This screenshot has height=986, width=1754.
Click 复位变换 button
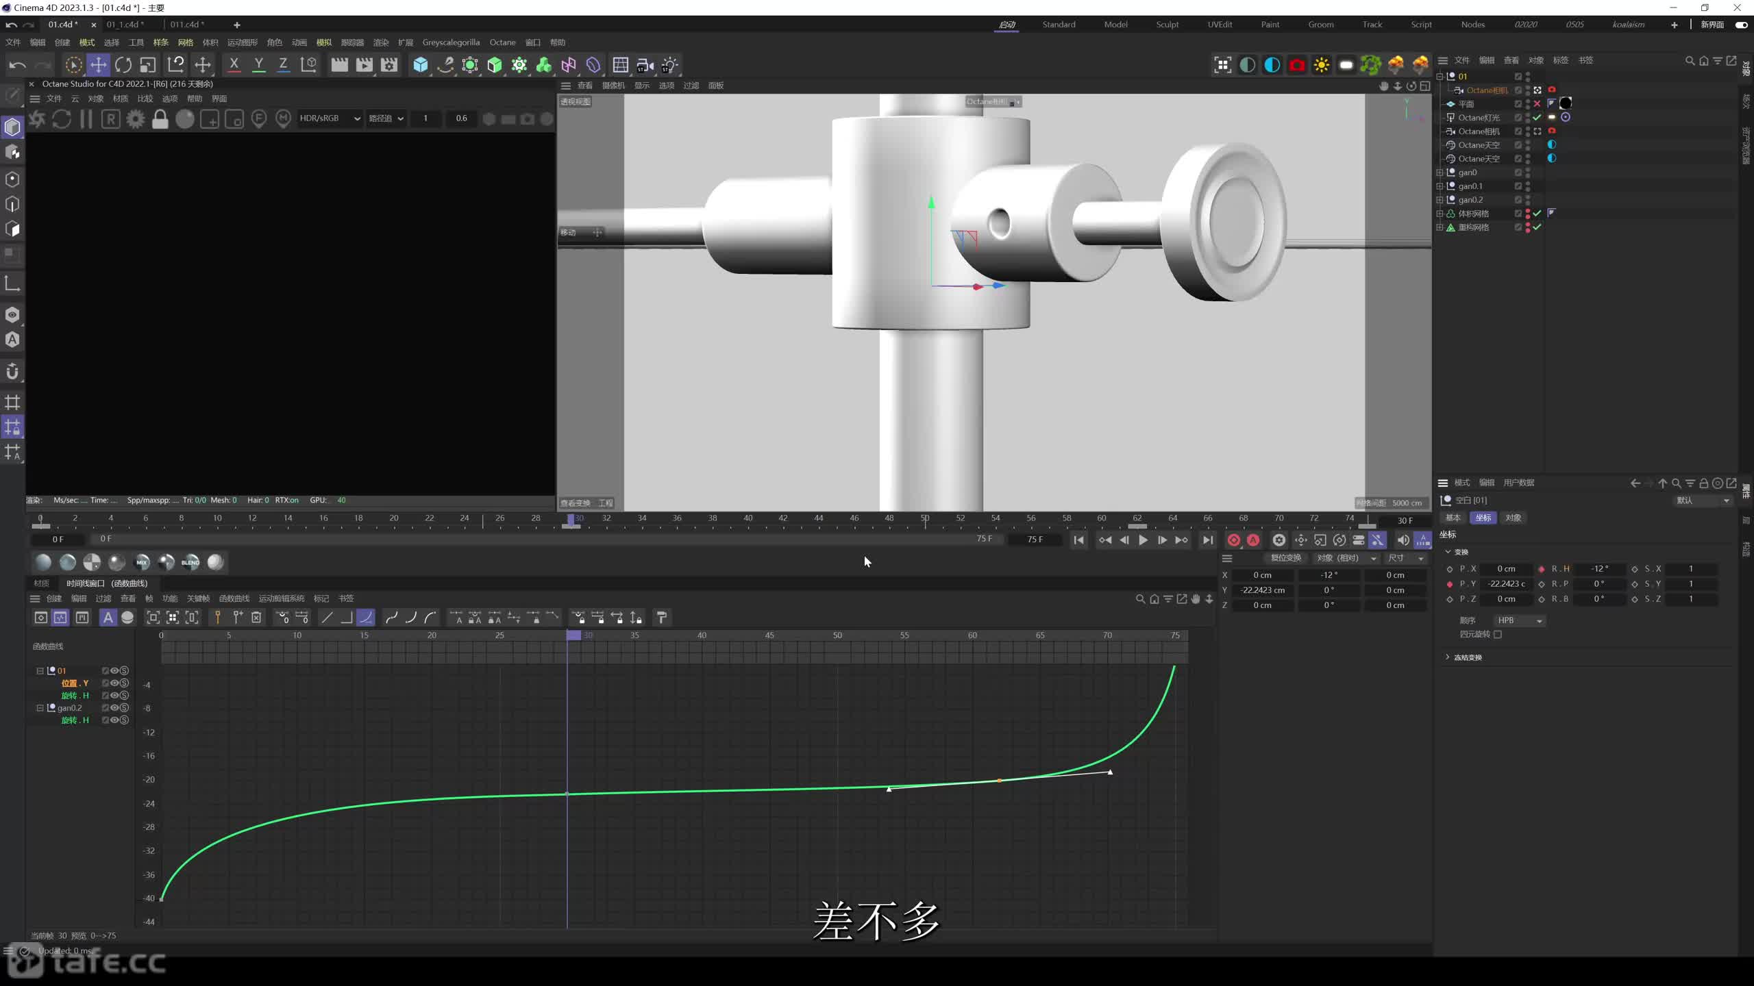(1285, 559)
